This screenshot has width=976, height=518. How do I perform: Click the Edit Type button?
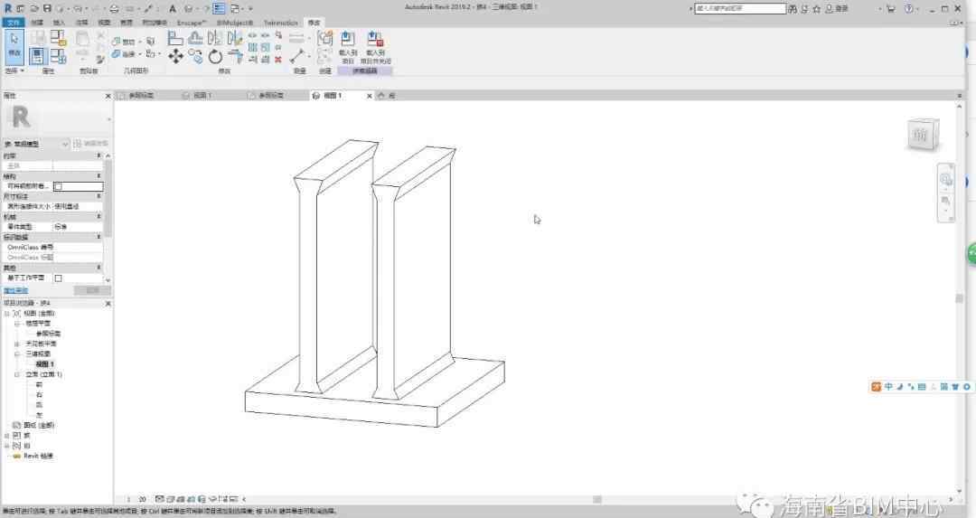pyautogui.click(x=90, y=144)
